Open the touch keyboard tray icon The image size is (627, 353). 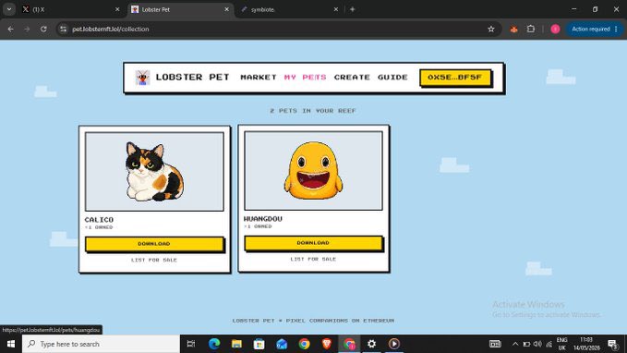[x=495, y=344]
